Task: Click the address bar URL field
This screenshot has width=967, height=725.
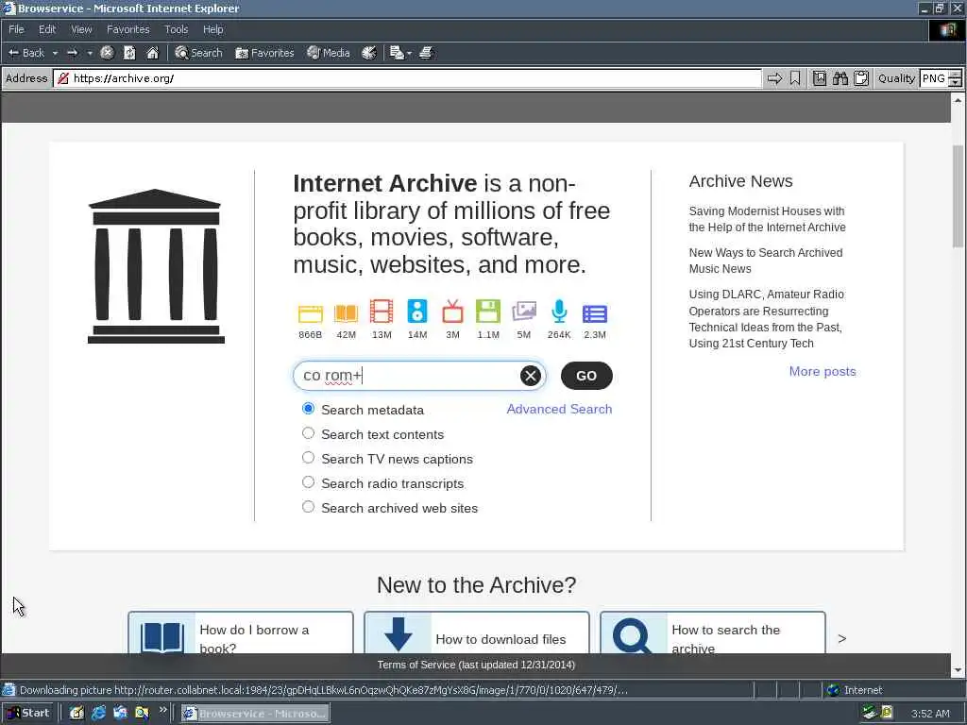Action: coord(407,78)
